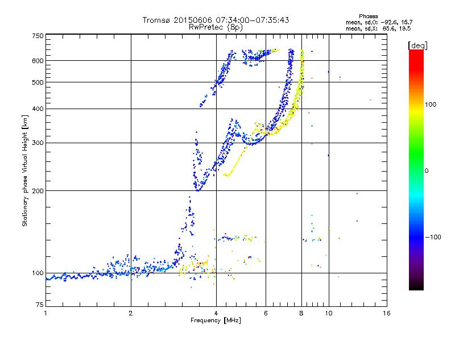The height and width of the screenshot is (341, 455).
Task: Click the x-axis tick label "6"
Action: pyautogui.click(x=266, y=313)
